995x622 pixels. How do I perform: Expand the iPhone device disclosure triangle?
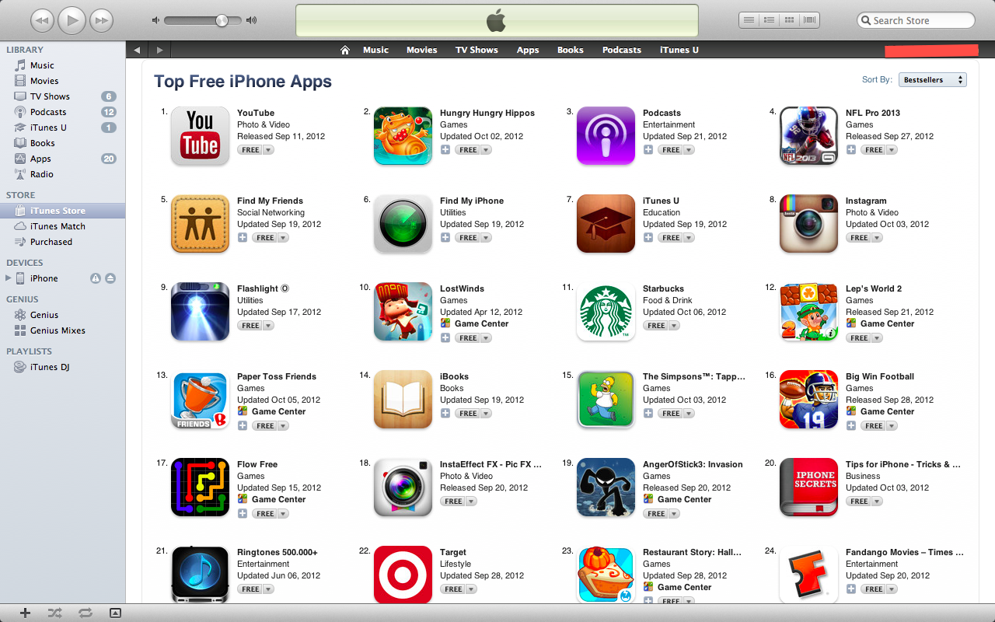pyautogui.click(x=9, y=278)
